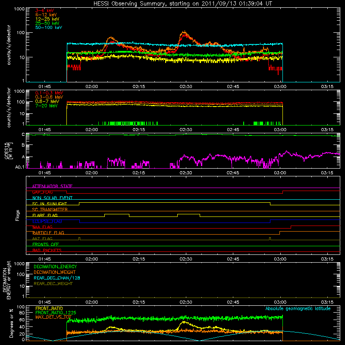Image resolution: width=345 pixels, height=345 pixels.
Task: Click the DECIMATION ENERGY or weight axis label
Action: click(x=6, y=280)
